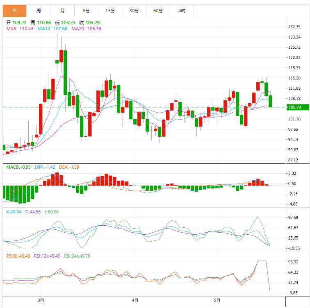Click the 3.32 MACD axis label

292,173
